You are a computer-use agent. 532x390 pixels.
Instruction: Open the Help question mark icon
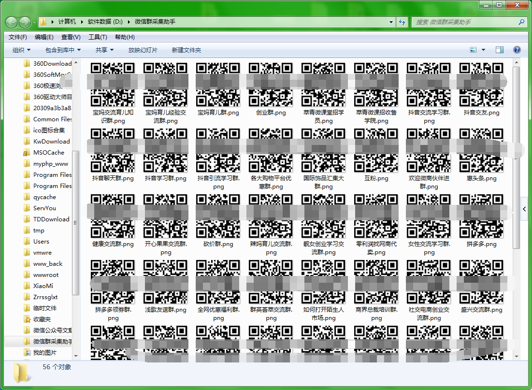[517, 50]
